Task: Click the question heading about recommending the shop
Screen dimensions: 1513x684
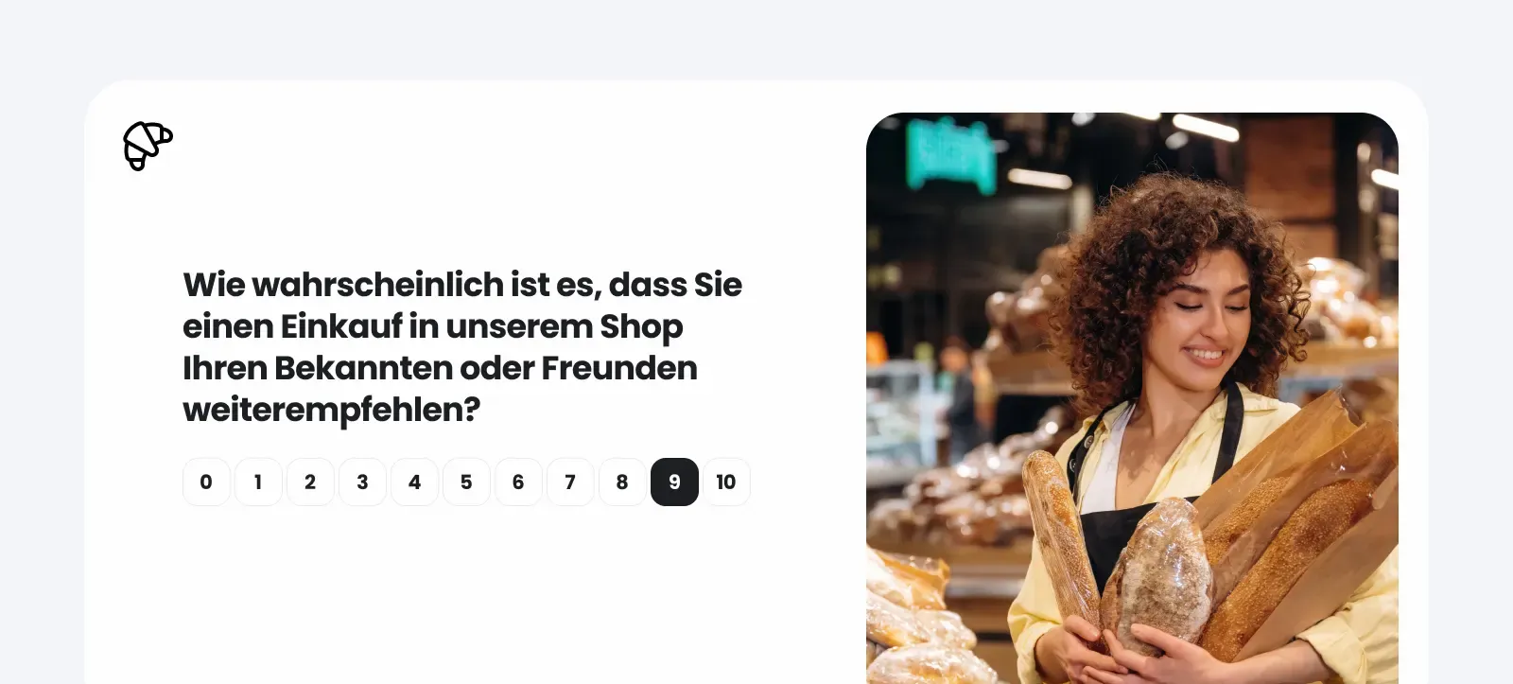Action: click(462, 347)
